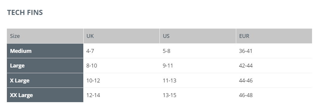Select the Large size row label
The width and height of the screenshot is (321, 112).
[x=45, y=65]
